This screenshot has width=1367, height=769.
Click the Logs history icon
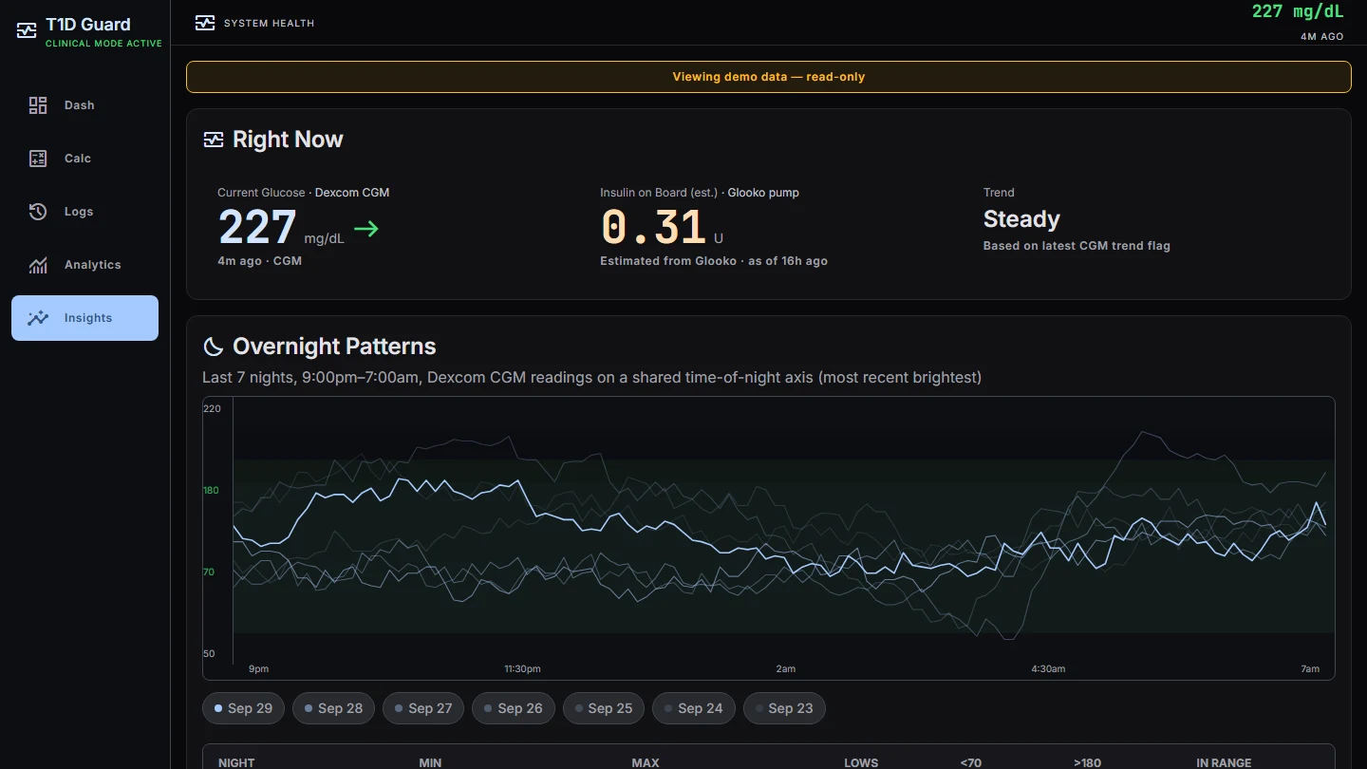pyautogui.click(x=38, y=212)
